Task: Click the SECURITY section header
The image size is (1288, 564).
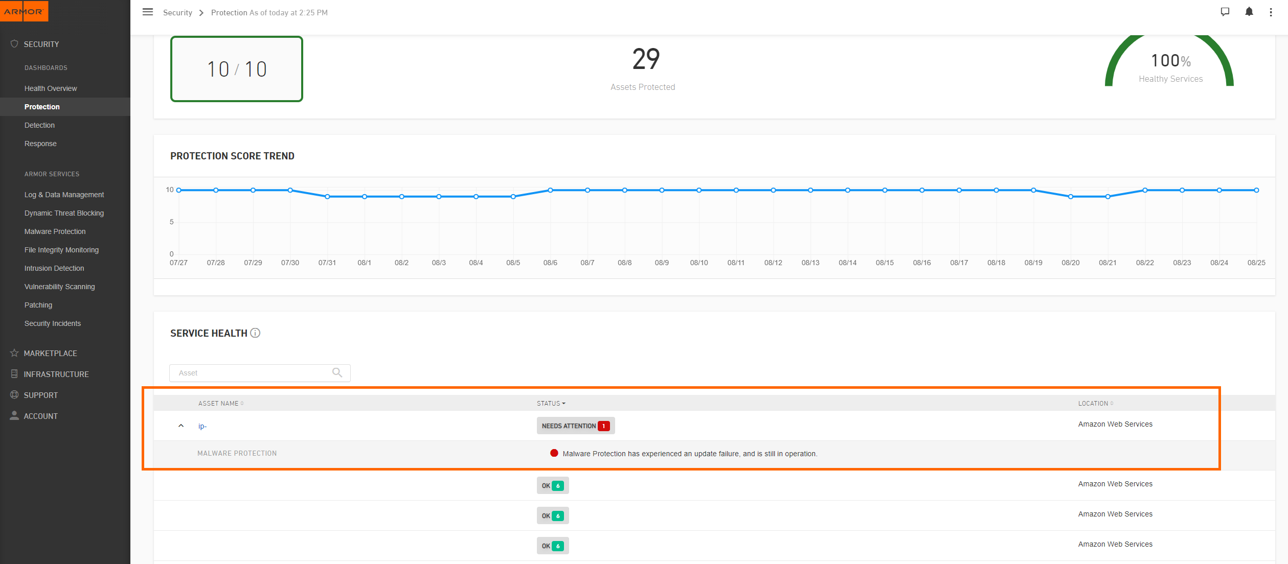Action: point(41,44)
